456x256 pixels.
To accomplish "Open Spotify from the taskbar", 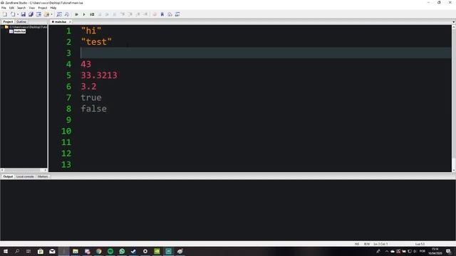I will [110, 251].
